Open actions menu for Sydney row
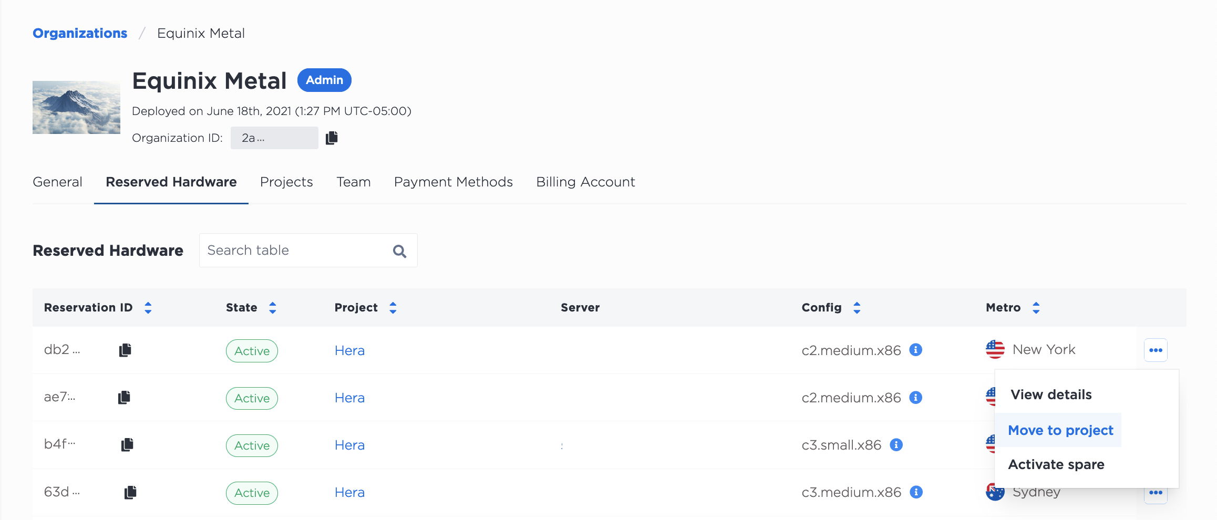The image size is (1217, 520). [x=1156, y=493]
